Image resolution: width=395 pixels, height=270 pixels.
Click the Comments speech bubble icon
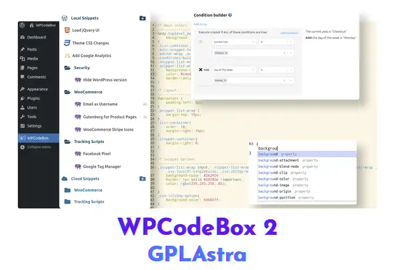coord(22,77)
